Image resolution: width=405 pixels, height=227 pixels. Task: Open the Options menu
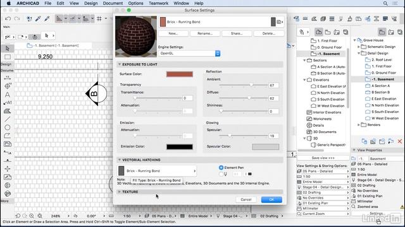pyautogui.click(x=135, y=3)
